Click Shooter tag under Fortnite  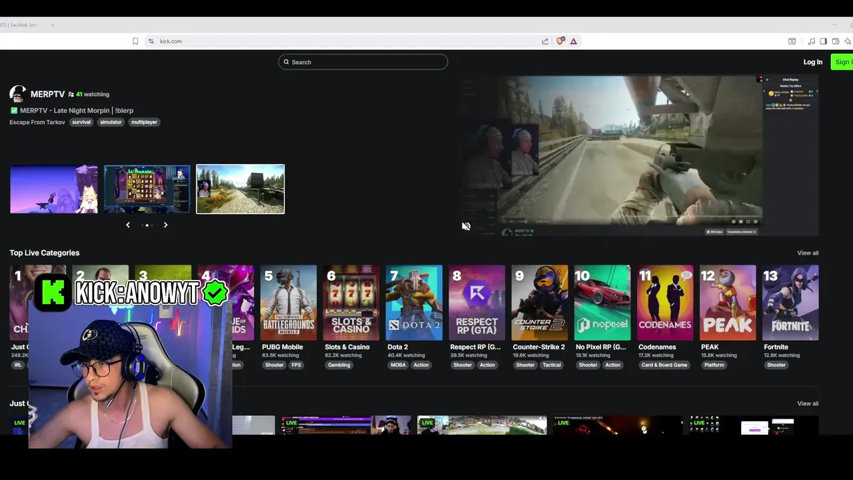point(776,365)
